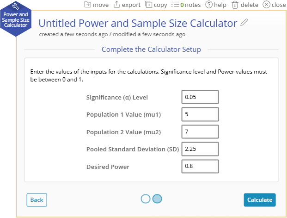287x218 pixels.
Task: Open help question mark icon
Action: pyautogui.click(x=209, y=5)
